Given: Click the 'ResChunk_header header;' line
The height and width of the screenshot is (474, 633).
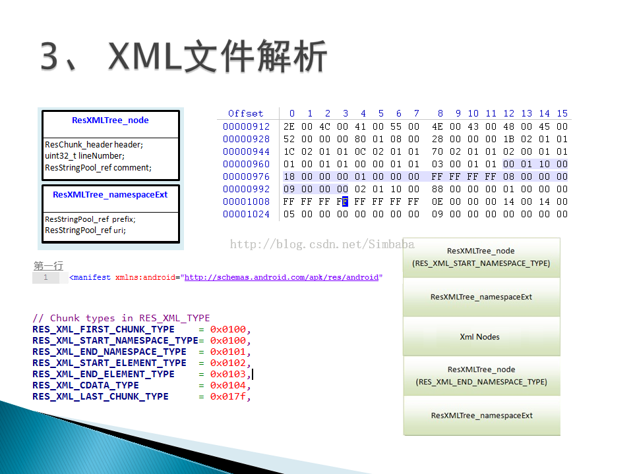Looking at the screenshot, I should [94, 144].
